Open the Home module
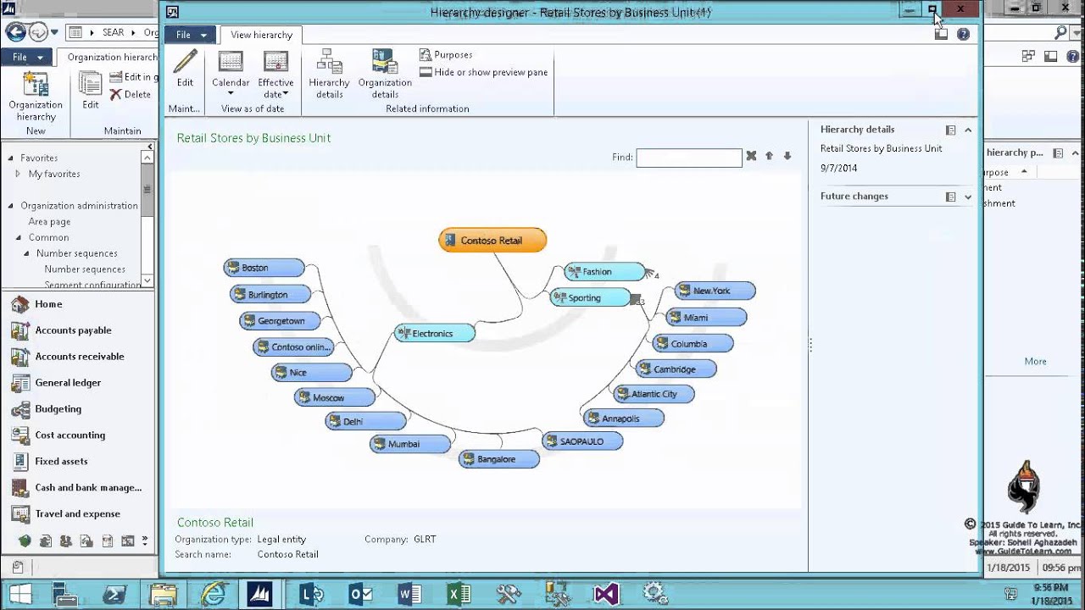Screen dimensions: 1085x610 click(x=48, y=304)
